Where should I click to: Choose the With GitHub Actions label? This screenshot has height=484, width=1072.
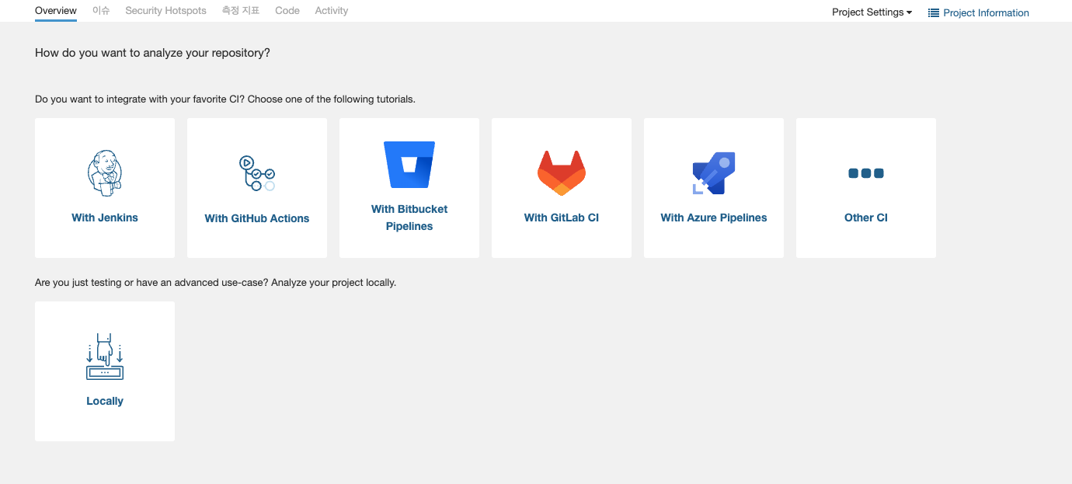click(257, 218)
